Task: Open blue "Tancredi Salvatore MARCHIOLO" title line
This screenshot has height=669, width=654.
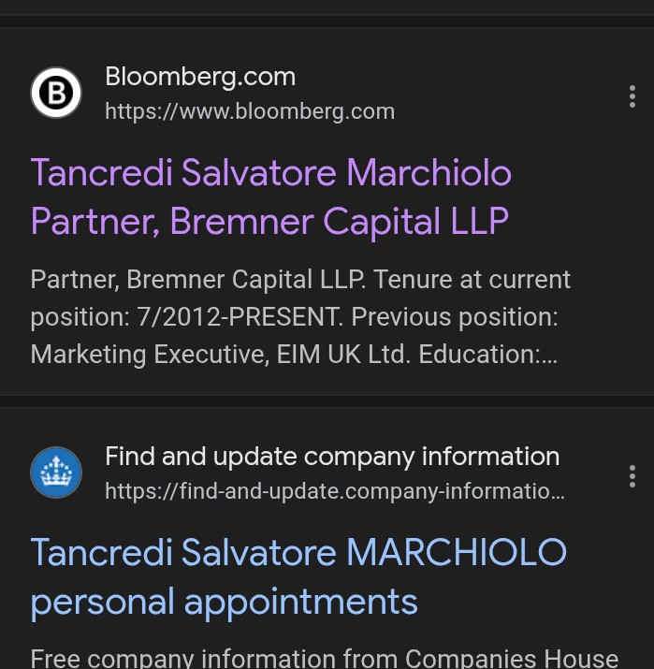Action: [x=298, y=552]
